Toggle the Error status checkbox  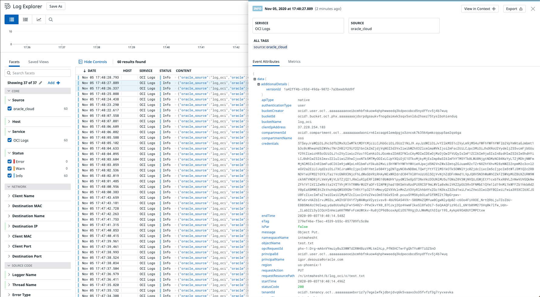pos(10,161)
